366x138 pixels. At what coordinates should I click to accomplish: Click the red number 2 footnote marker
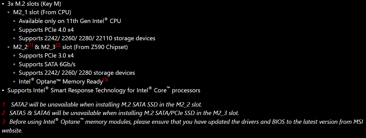coord(4,113)
